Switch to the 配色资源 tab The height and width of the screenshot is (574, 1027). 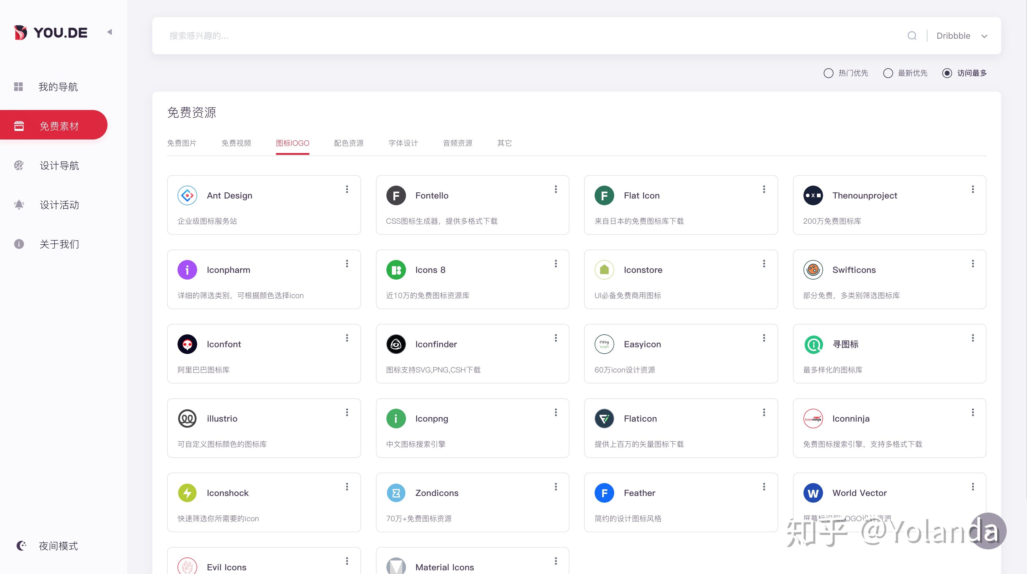tap(349, 143)
